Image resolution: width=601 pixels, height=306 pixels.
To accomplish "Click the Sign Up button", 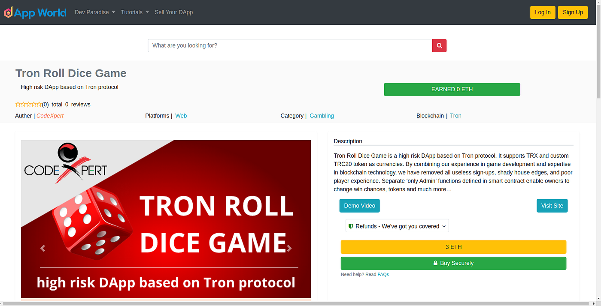I will pos(573,12).
